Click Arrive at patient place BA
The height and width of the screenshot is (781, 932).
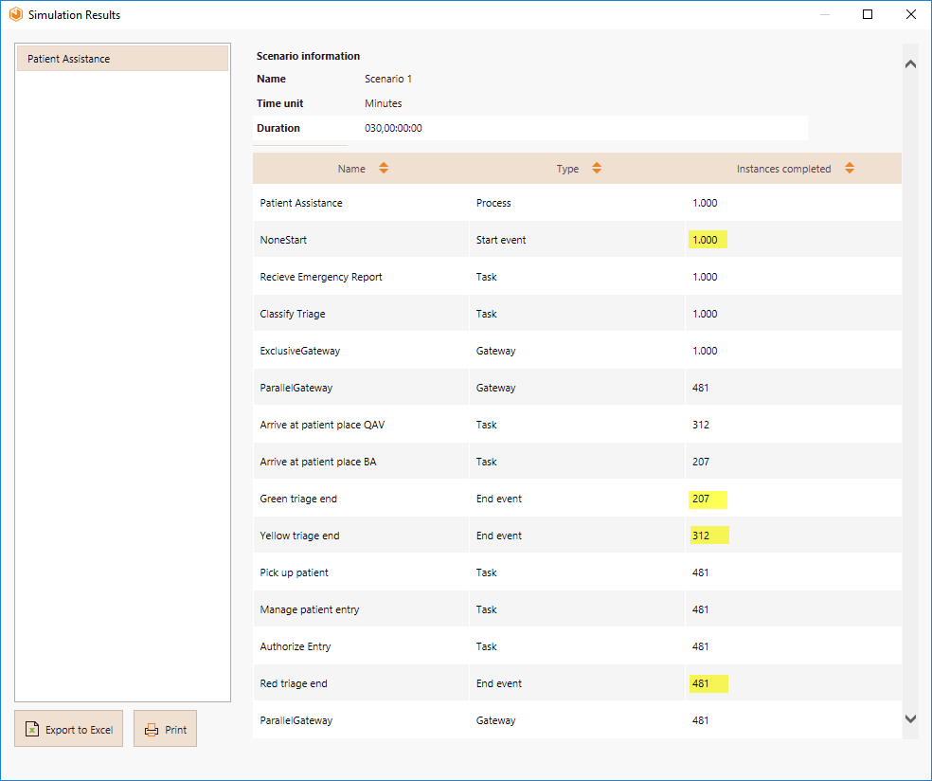point(318,462)
